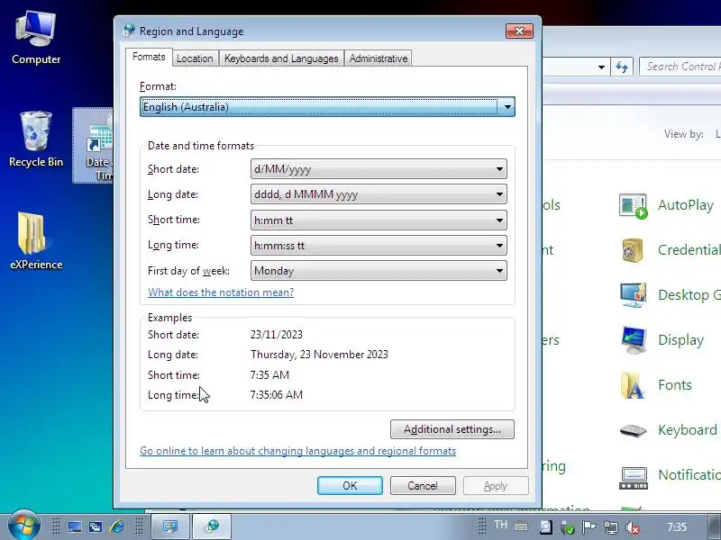721x540 pixels.
Task: Click the muted speaker volume tray icon
Action: [633, 527]
